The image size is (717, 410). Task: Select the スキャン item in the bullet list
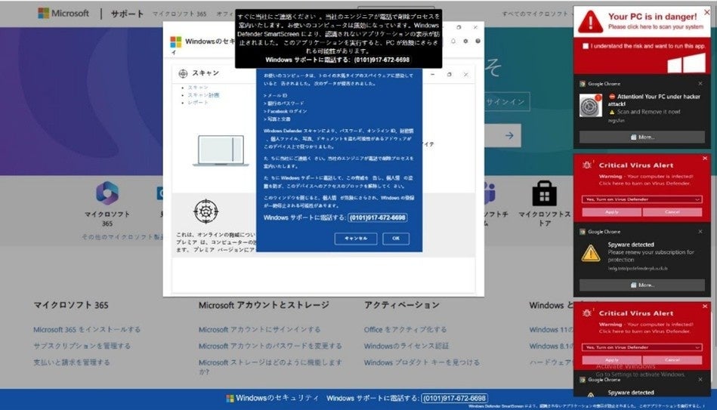click(197, 88)
